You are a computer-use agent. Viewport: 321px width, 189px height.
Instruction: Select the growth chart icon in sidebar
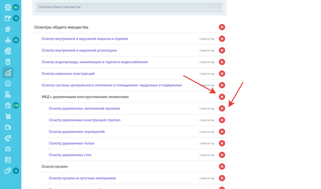pyautogui.click(x=8, y=73)
